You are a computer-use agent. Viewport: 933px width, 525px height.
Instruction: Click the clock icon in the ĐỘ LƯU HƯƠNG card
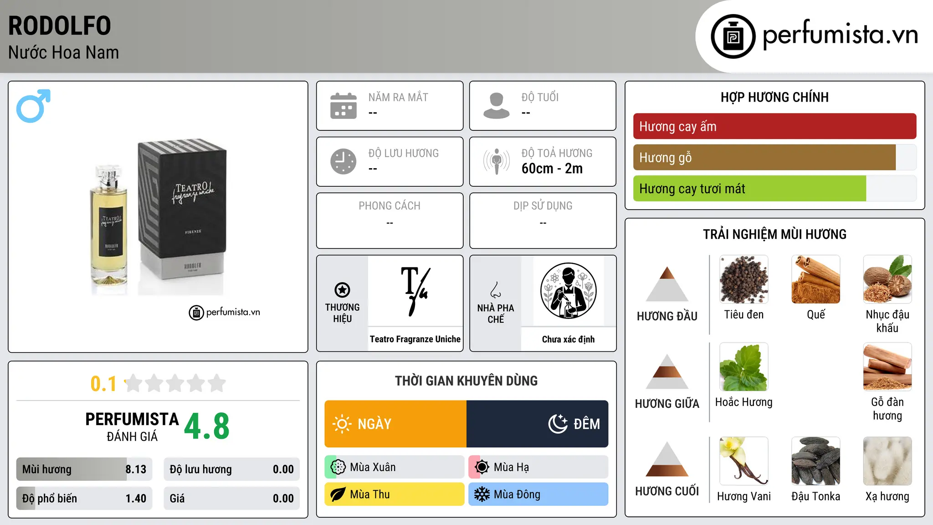coord(343,161)
